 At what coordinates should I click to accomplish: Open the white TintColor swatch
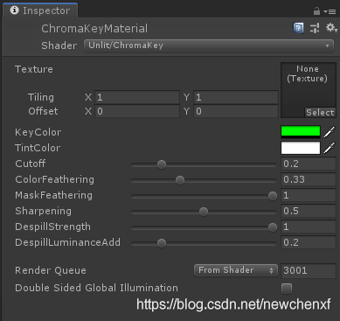tap(301, 148)
